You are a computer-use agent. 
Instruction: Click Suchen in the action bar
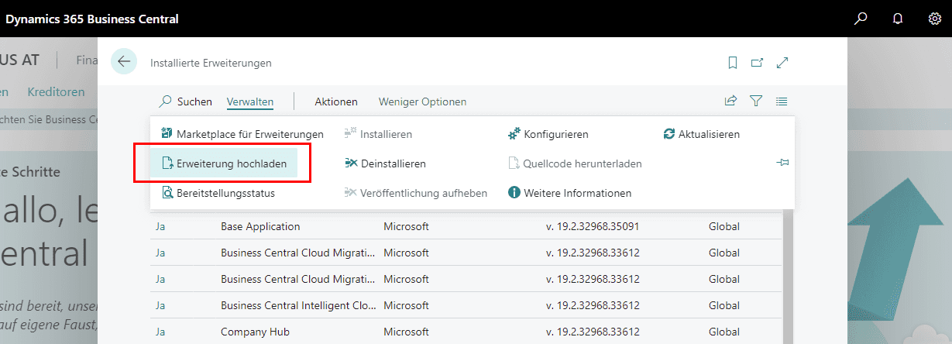[x=186, y=101]
